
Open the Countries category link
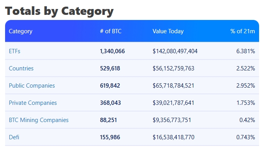(x=21, y=68)
